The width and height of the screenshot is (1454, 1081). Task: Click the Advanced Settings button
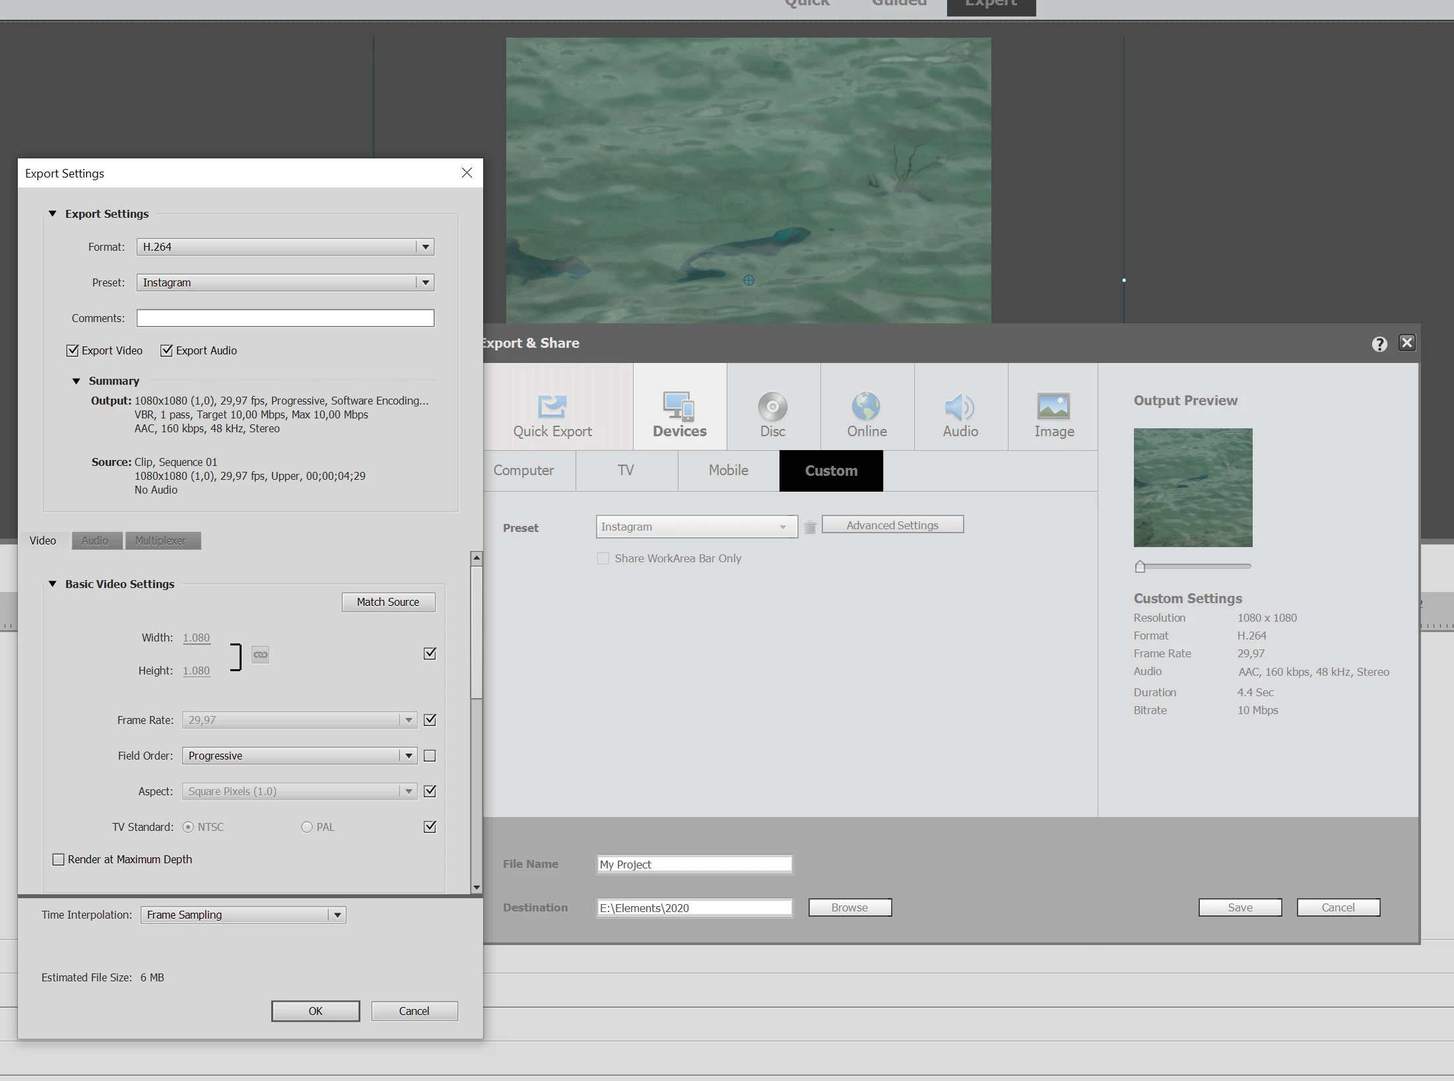892,525
